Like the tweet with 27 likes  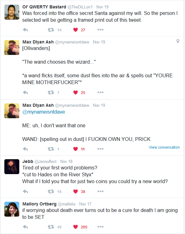(76, 30)
